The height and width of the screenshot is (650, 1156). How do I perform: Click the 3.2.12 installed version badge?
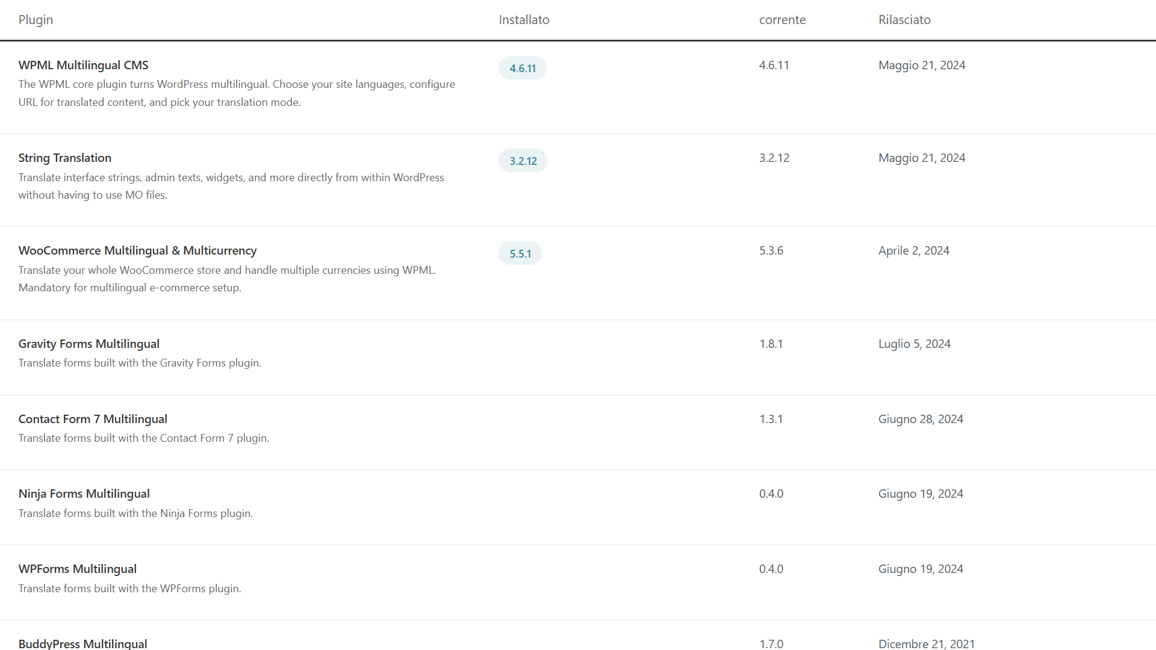pos(523,161)
